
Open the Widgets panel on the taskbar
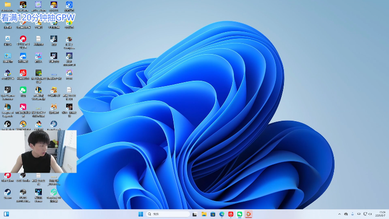coord(6,214)
